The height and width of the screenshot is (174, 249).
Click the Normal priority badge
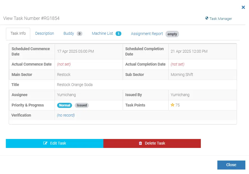[64, 105]
